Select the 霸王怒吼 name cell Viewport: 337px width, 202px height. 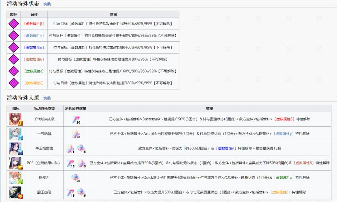pyautogui.click(x=44, y=192)
